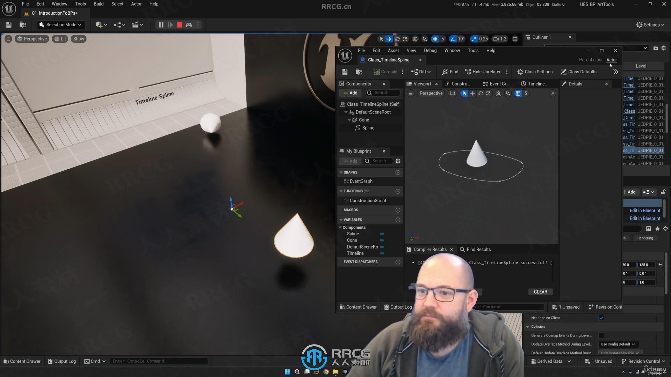Select Spline variable in My Blueprint

pos(353,234)
